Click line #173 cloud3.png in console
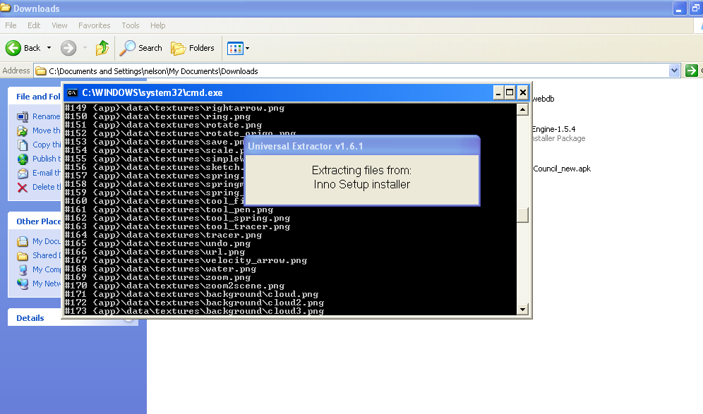 (x=194, y=311)
